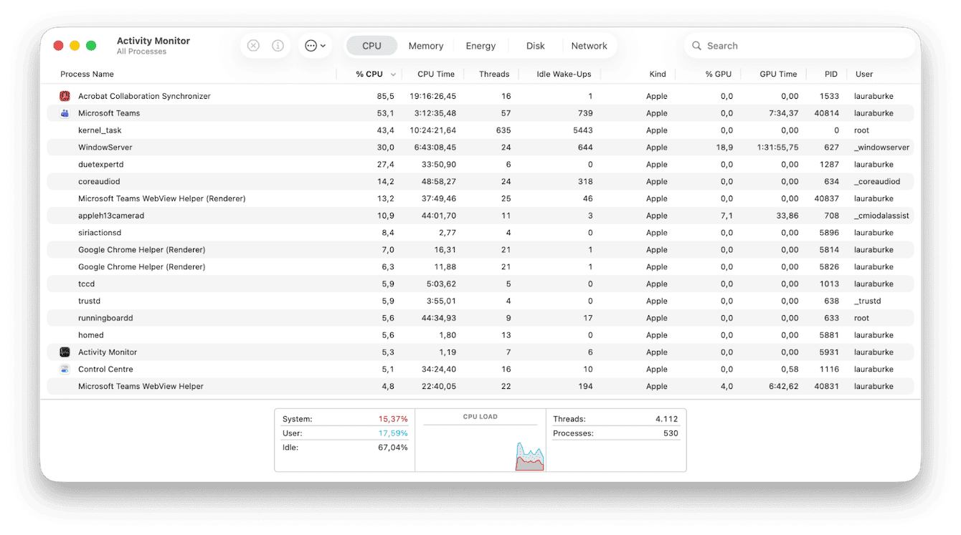Click the Activity Monitor window title
The width and height of the screenshot is (961, 535).
click(x=153, y=41)
